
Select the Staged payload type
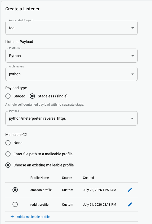click(8, 96)
